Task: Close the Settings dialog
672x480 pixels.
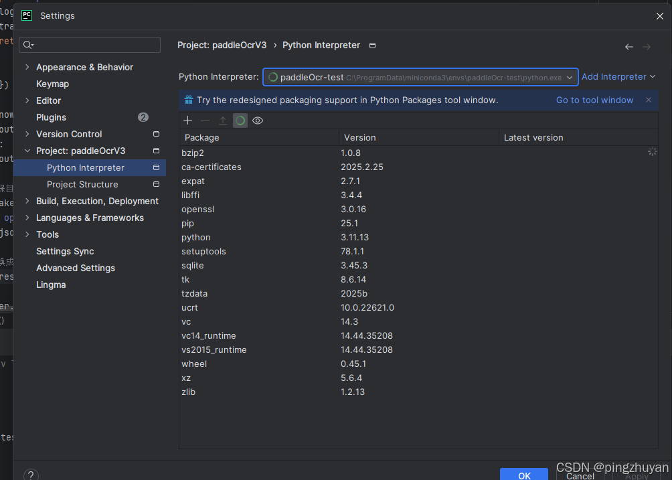Action: click(x=659, y=16)
